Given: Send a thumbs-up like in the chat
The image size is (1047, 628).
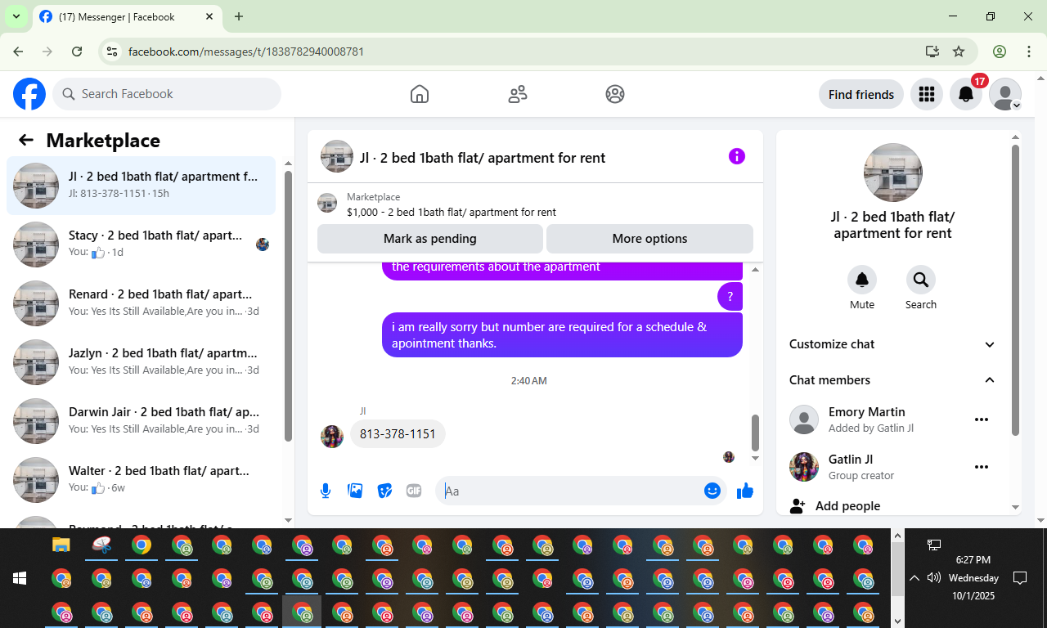Looking at the screenshot, I should click(x=744, y=491).
